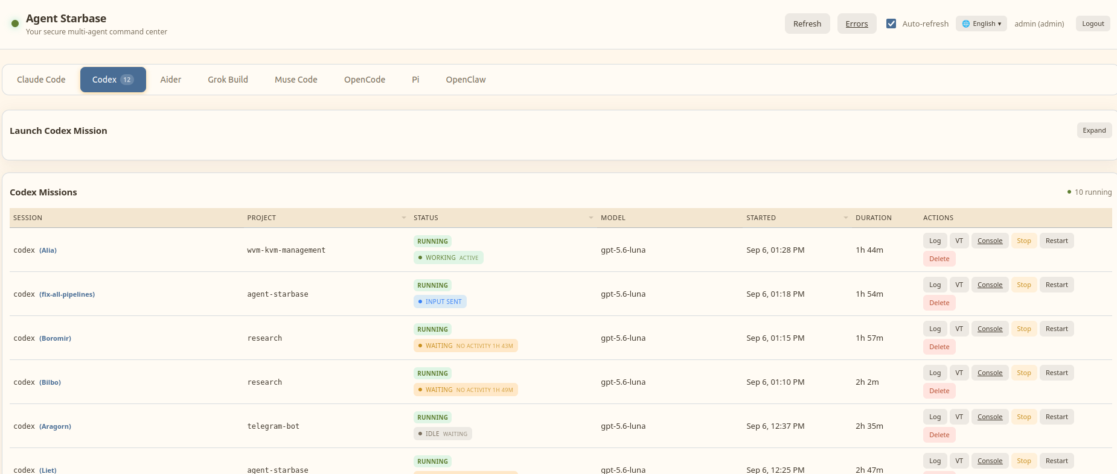Open the Pi tab
1117x474 pixels.
tap(415, 80)
